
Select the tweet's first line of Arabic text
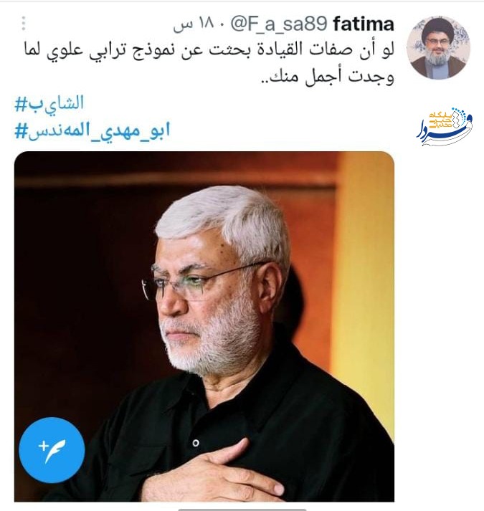click(209, 50)
